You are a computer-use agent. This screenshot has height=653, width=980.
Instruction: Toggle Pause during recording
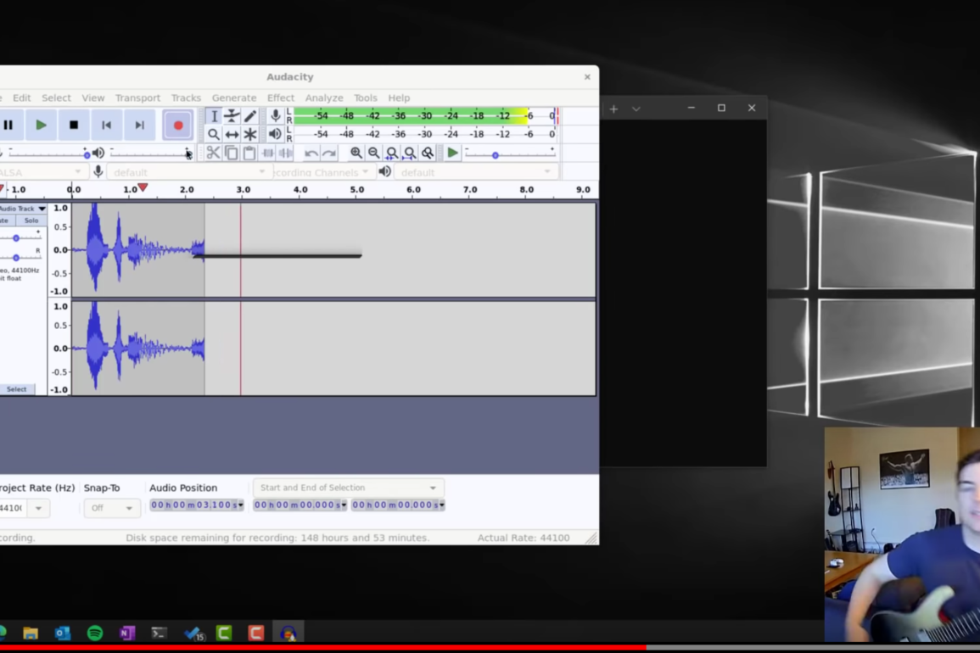(8, 126)
